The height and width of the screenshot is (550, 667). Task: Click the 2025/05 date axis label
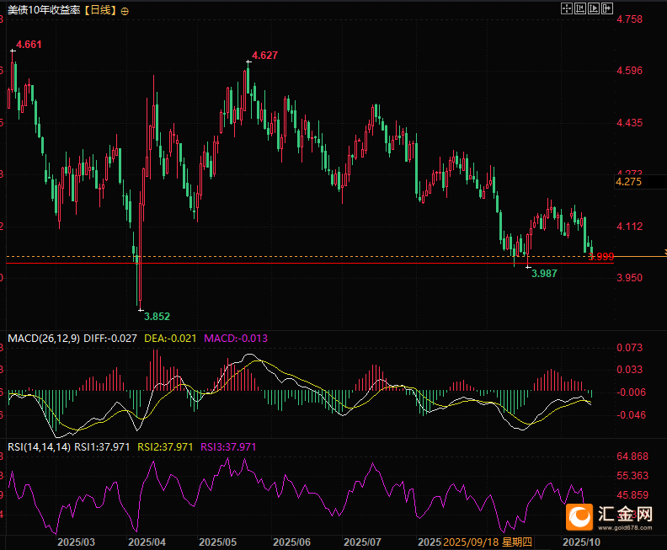pos(217,542)
